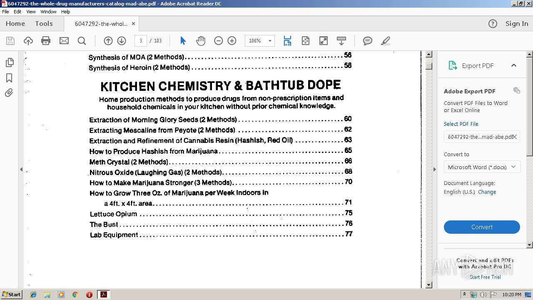The height and width of the screenshot is (300, 533).
Task: Open the zoom level dropdown
Action: coord(270,41)
